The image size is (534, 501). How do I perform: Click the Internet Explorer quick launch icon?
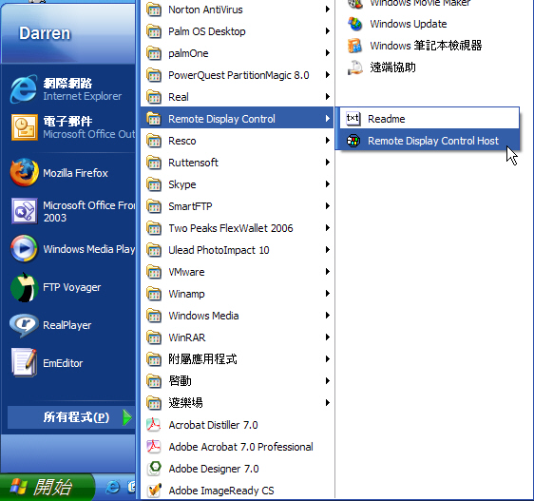(112, 488)
